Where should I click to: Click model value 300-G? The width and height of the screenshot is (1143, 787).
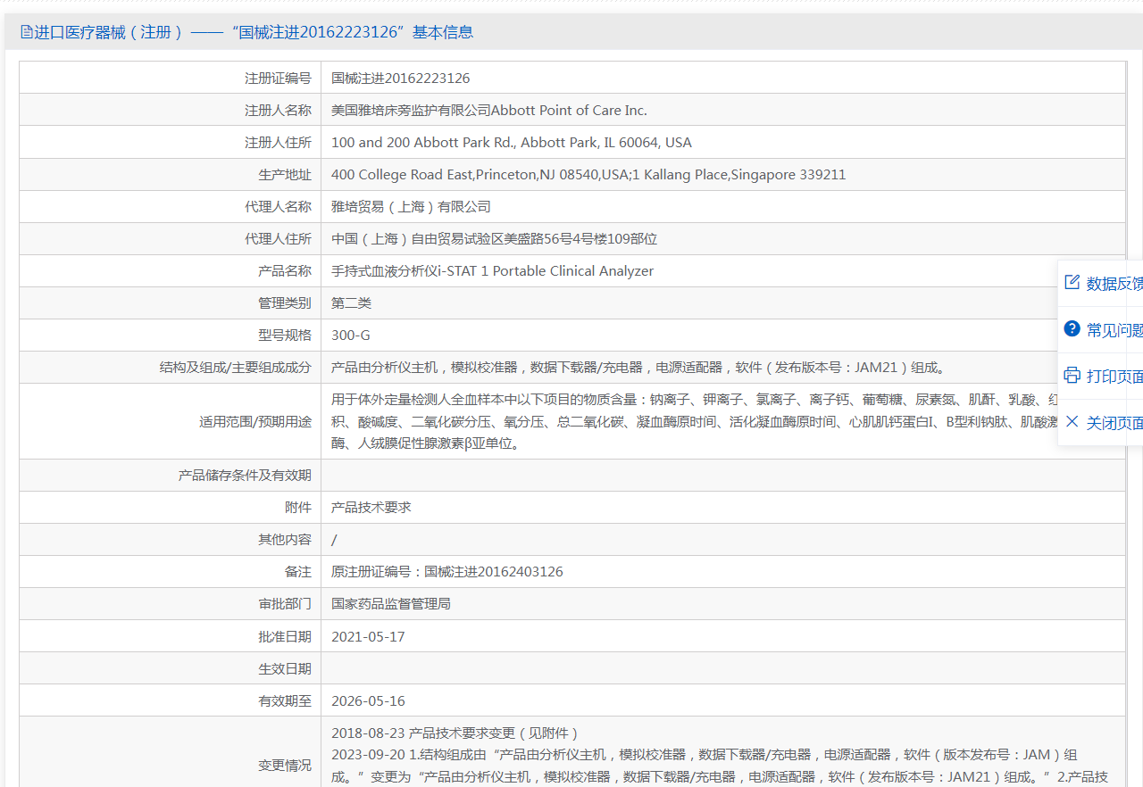(x=350, y=335)
